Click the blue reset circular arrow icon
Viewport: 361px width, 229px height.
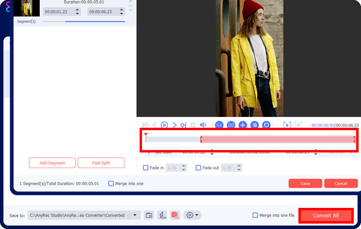267,125
